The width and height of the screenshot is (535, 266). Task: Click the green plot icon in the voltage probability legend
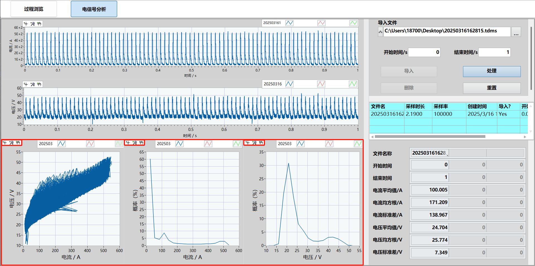(x=358, y=143)
